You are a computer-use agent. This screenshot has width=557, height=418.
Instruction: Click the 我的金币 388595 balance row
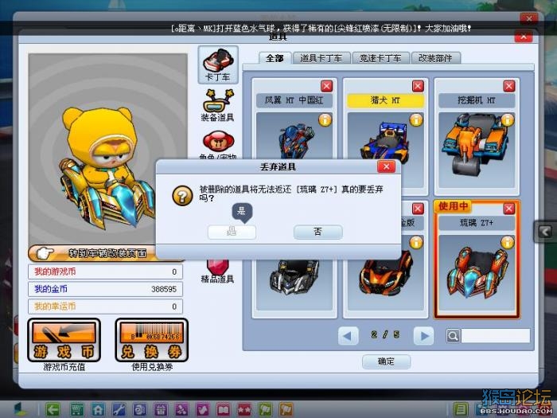[x=105, y=289]
